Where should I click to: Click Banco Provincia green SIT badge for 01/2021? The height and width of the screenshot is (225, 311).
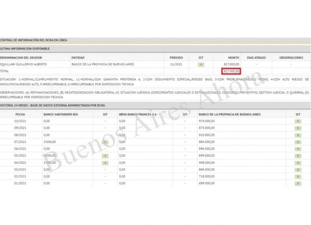(x=298, y=183)
